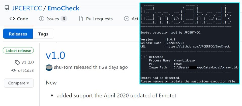Click the circle icon beside Issues

(41, 19)
